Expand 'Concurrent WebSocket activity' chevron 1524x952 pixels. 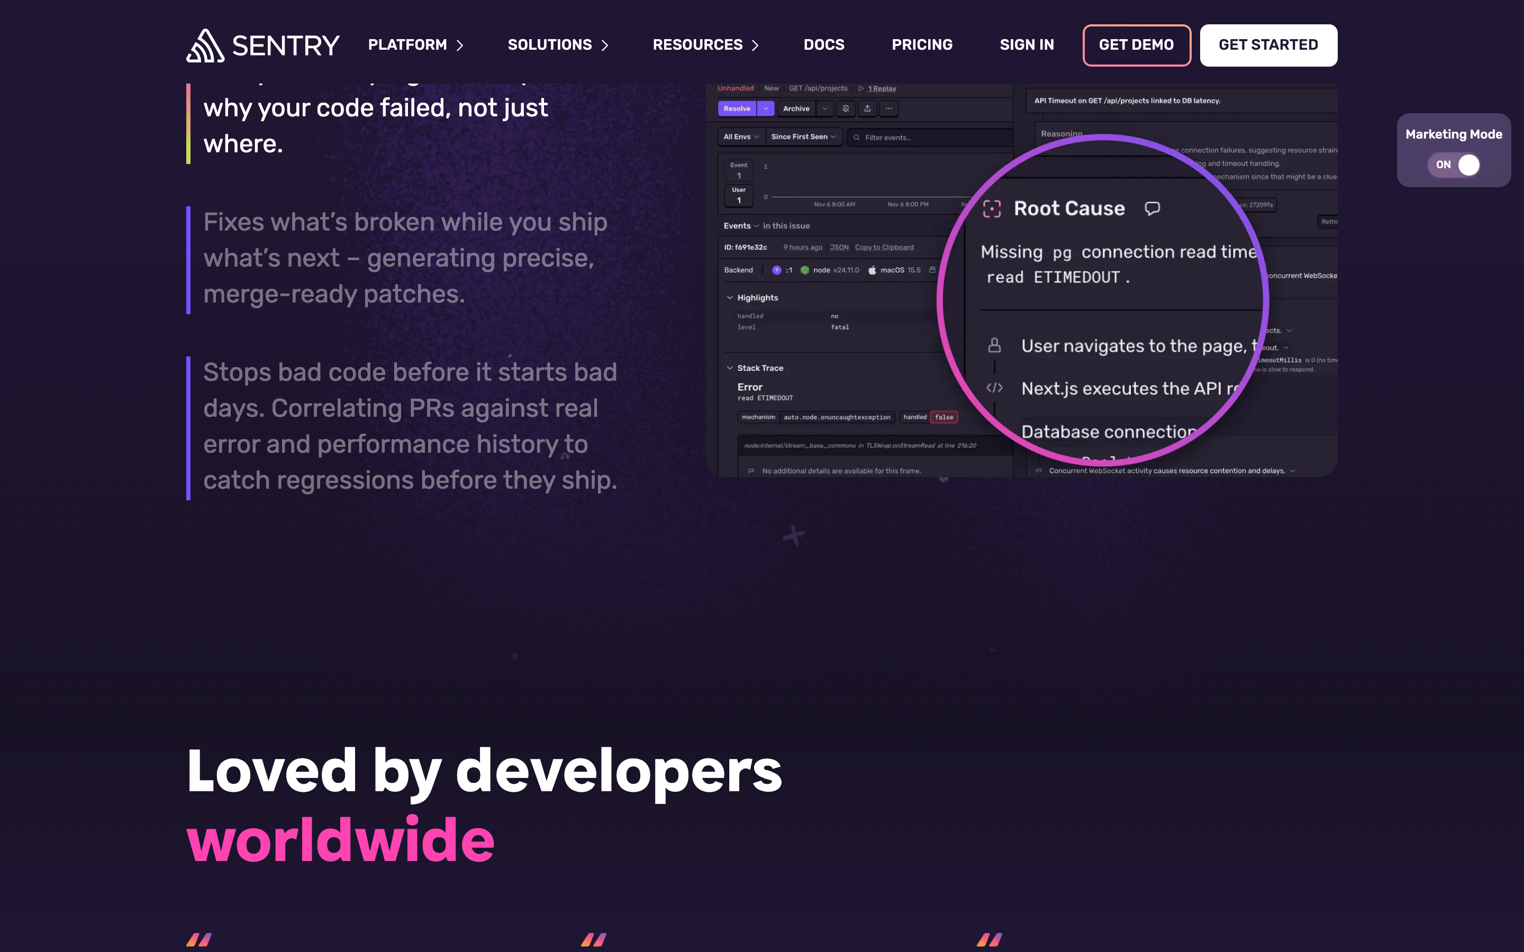click(x=1293, y=471)
